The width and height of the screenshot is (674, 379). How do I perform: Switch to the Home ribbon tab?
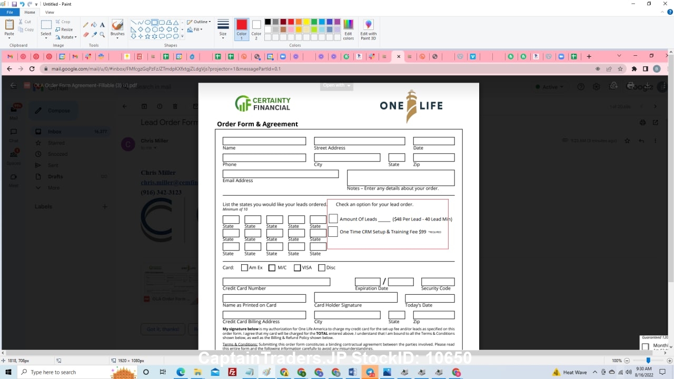click(30, 12)
